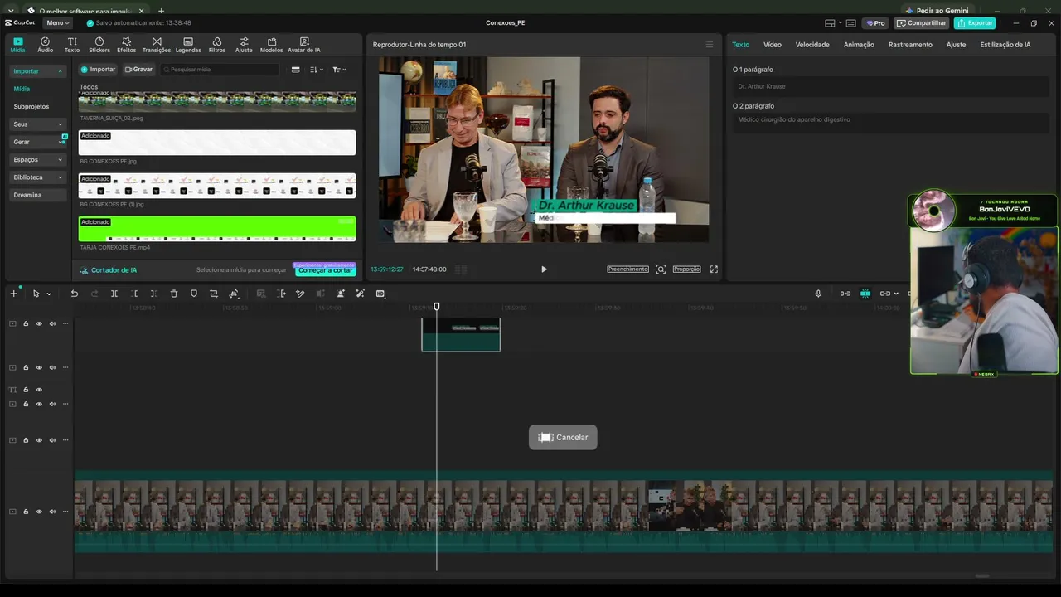Click the Importar media button
Image resolution: width=1061 pixels, height=597 pixels.
tap(98, 70)
